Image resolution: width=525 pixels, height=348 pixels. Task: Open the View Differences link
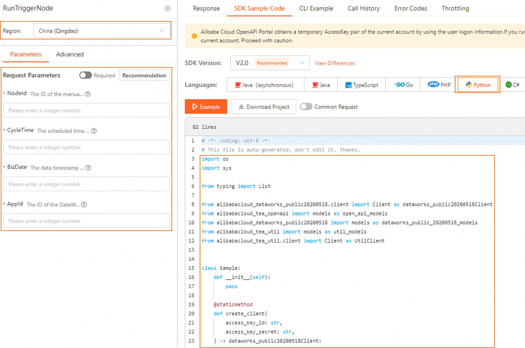pyautogui.click(x=334, y=63)
